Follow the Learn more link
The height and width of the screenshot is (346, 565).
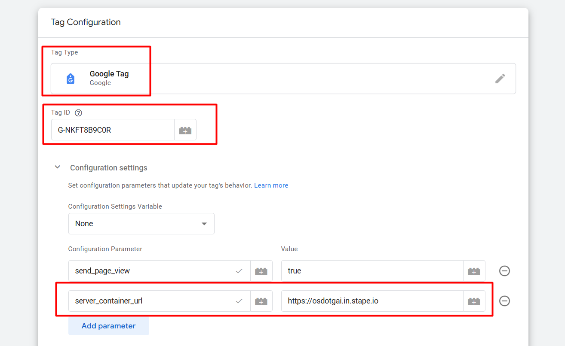tap(271, 185)
